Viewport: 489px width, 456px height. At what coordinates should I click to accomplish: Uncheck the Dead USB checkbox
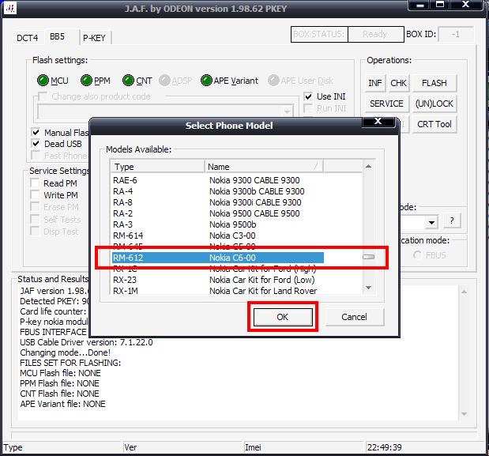point(36,144)
